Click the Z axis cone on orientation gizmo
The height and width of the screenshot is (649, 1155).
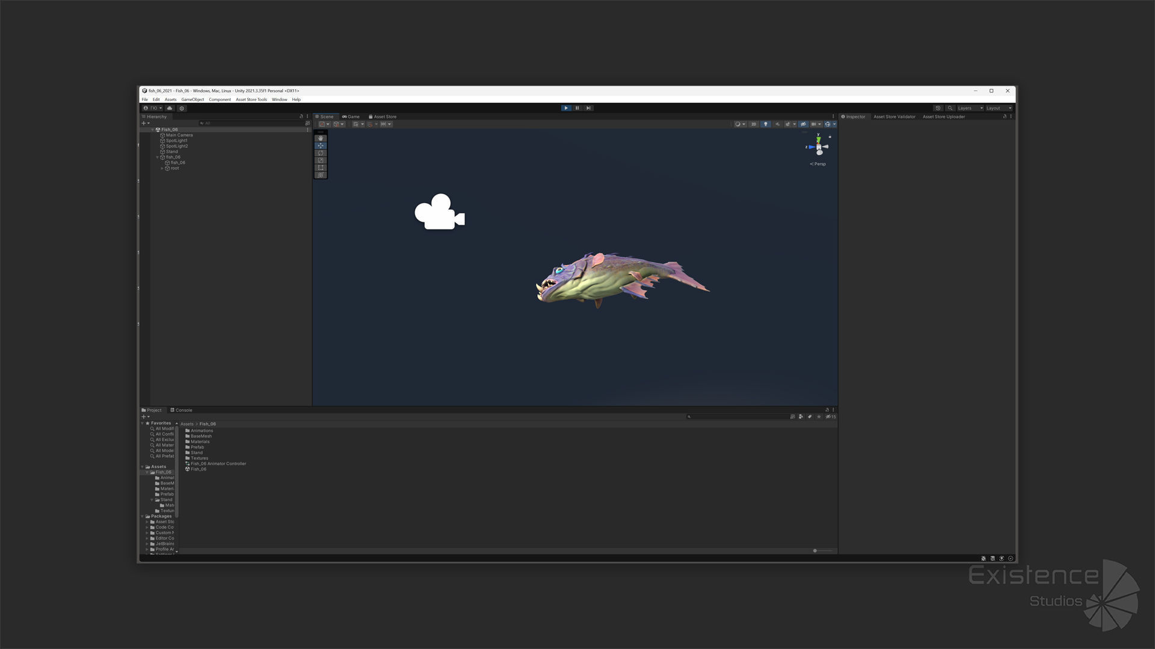point(812,147)
